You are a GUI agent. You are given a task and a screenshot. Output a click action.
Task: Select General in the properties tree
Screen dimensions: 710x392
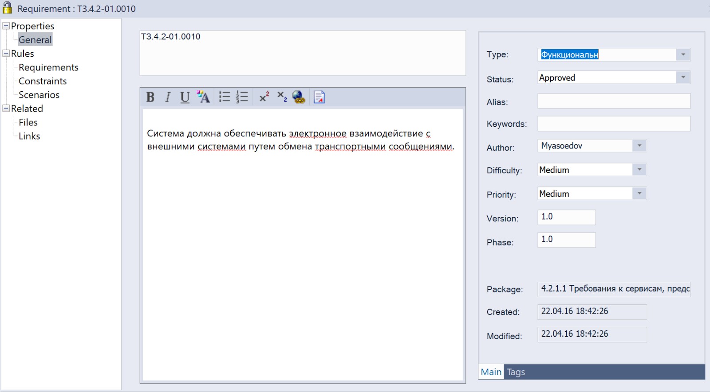(x=35, y=39)
